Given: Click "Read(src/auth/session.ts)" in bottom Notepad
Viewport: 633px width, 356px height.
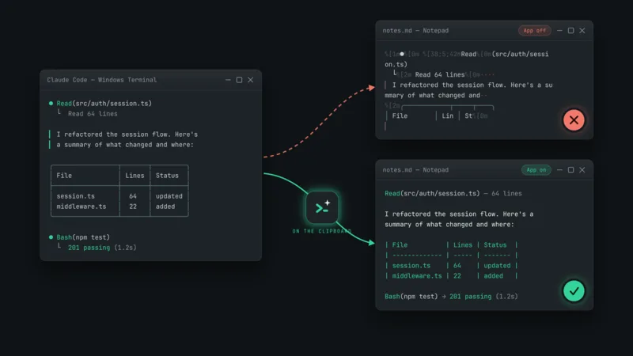Looking at the screenshot, I should [432, 193].
